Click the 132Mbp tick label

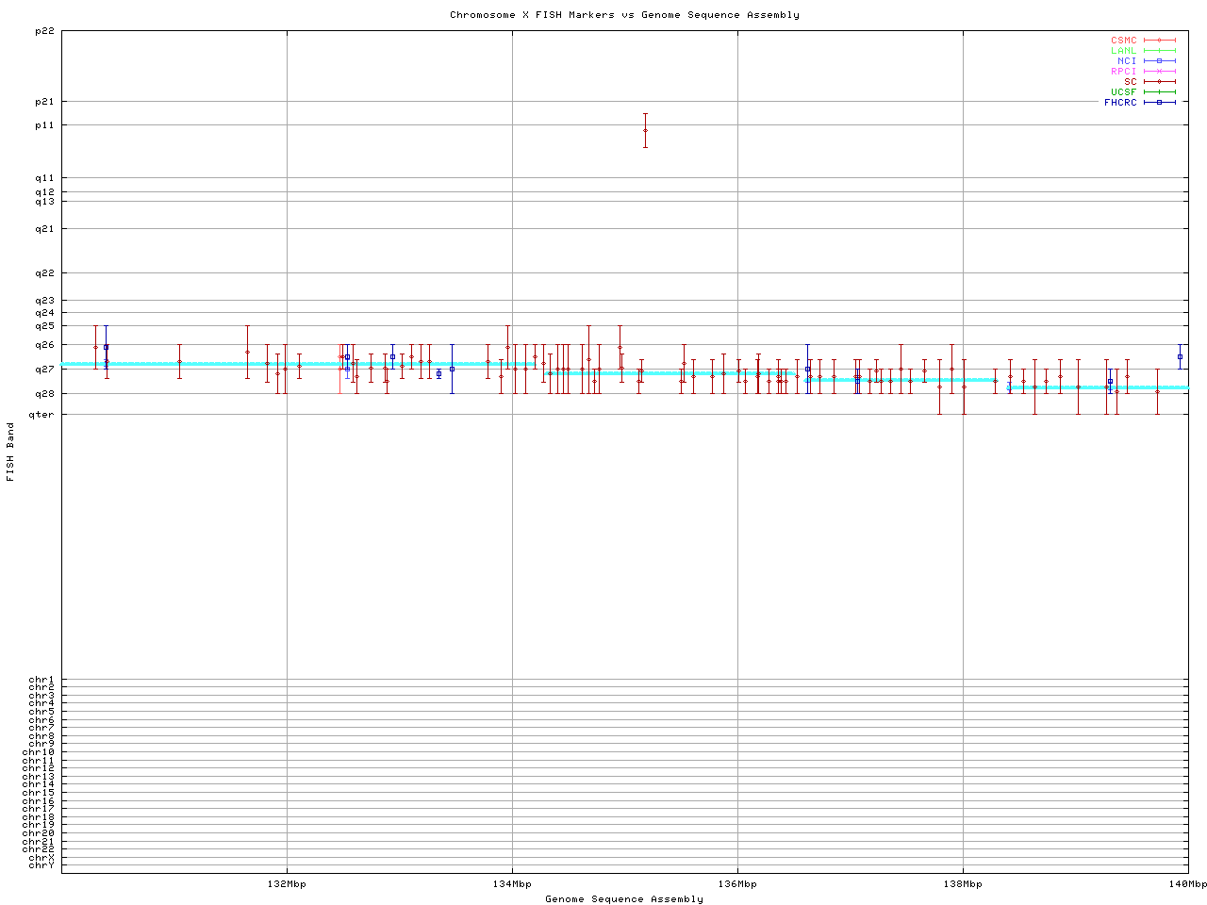click(287, 884)
